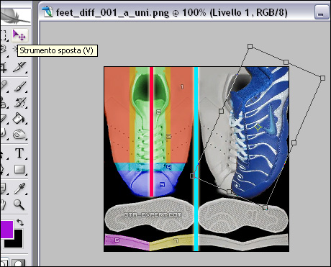This screenshot has height=267, width=331.
Task: Swap foreground and background colors
Action: tap(20, 222)
